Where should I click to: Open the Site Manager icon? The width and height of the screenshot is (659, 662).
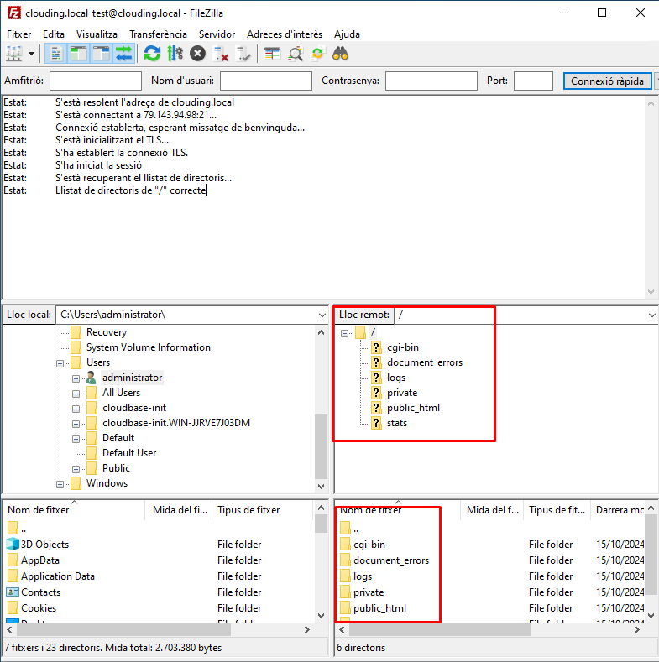click(14, 54)
